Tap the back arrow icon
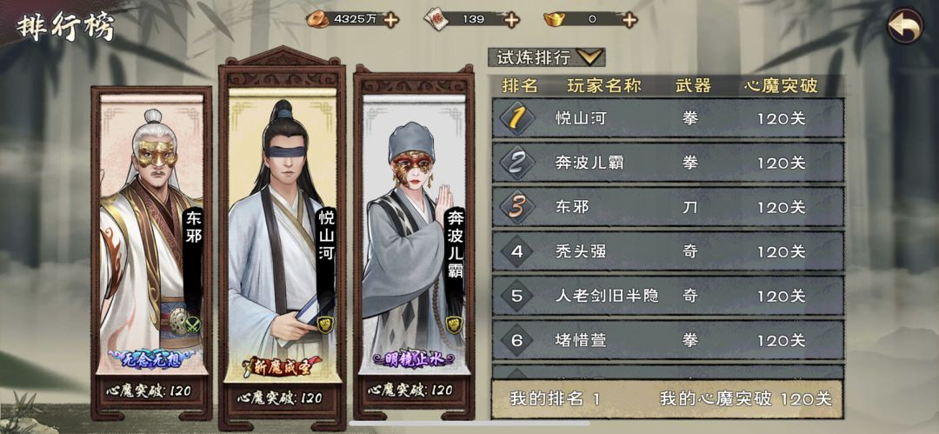The image size is (939, 434). (x=905, y=26)
